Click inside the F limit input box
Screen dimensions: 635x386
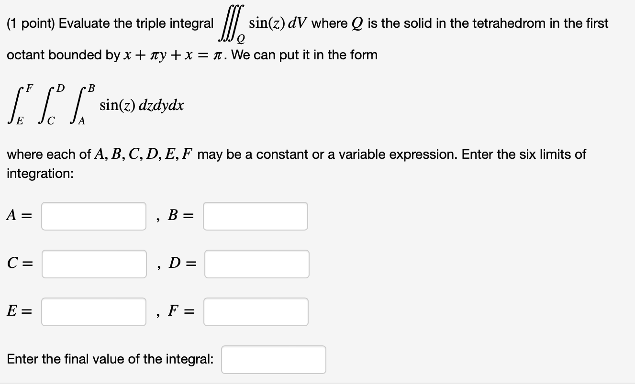256,311
